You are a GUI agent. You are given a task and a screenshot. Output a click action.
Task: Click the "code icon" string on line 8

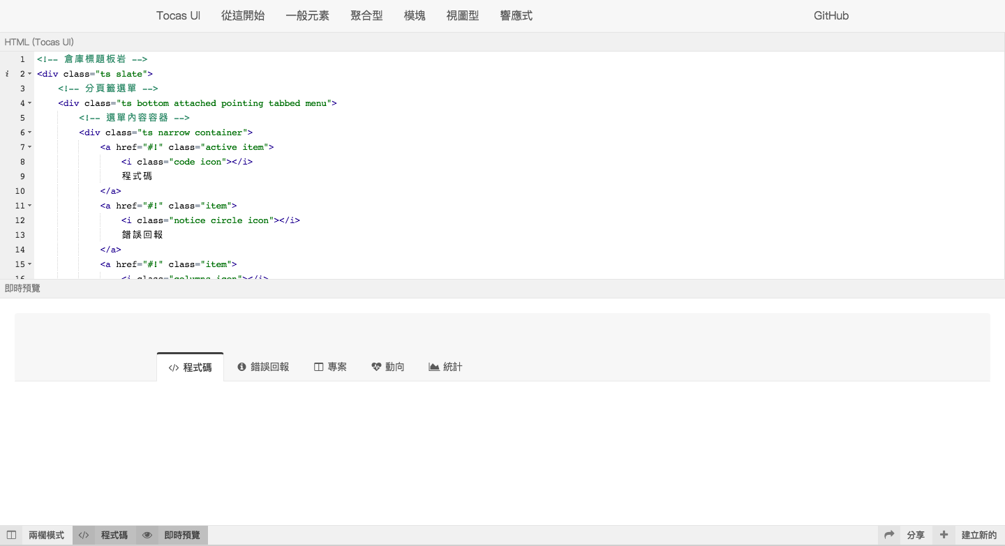tap(200, 162)
